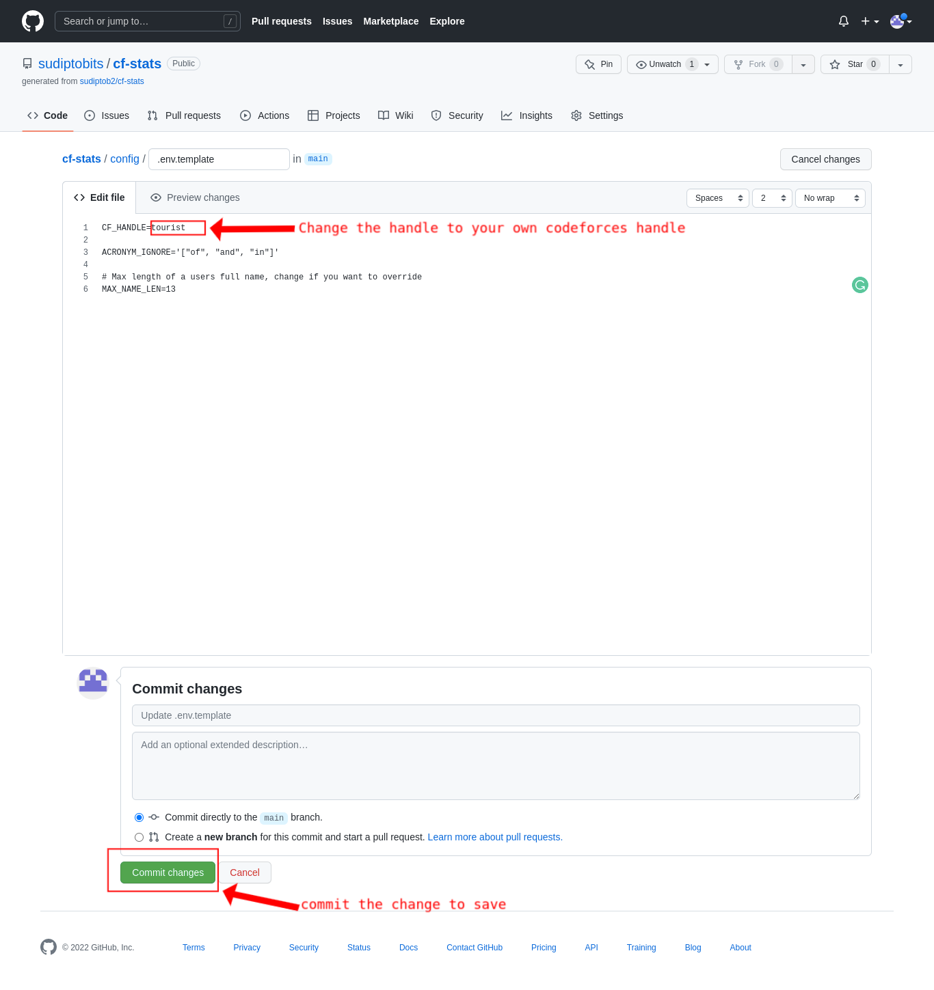Open the sudiptobits owner link
Image resolution: width=934 pixels, height=990 pixels.
point(70,64)
